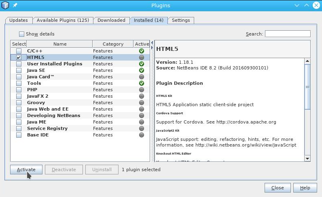Click the gray status icon for JavaFX 2
This screenshot has width=322, height=197.
tap(142, 96)
